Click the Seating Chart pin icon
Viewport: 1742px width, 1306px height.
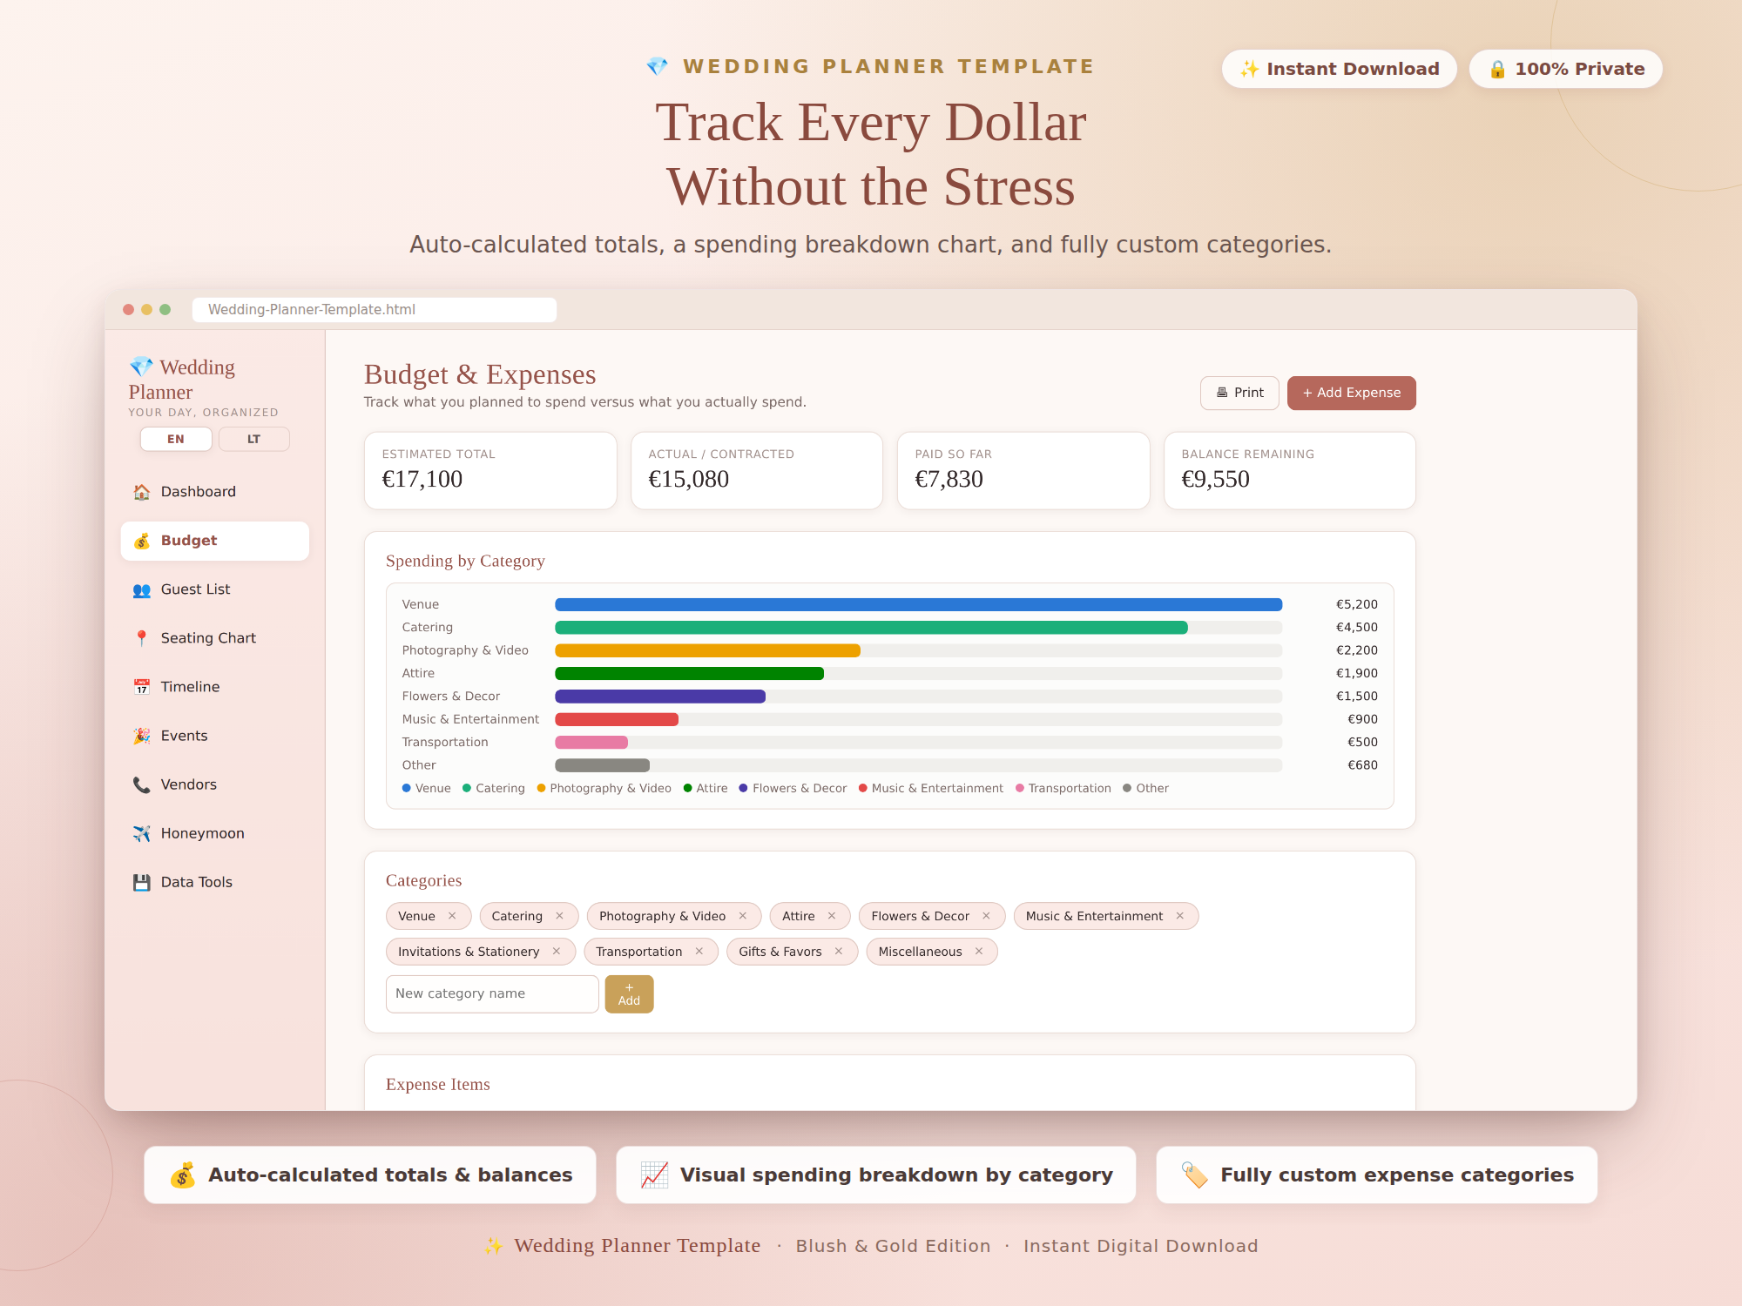[x=141, y=638]
